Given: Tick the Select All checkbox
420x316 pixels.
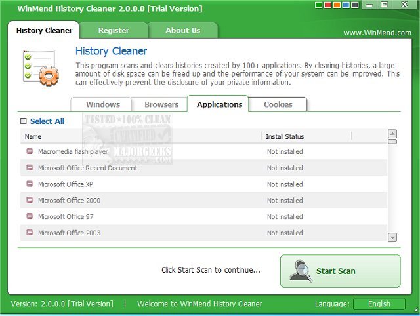Looking at the screenshot, I should point(24,121).
